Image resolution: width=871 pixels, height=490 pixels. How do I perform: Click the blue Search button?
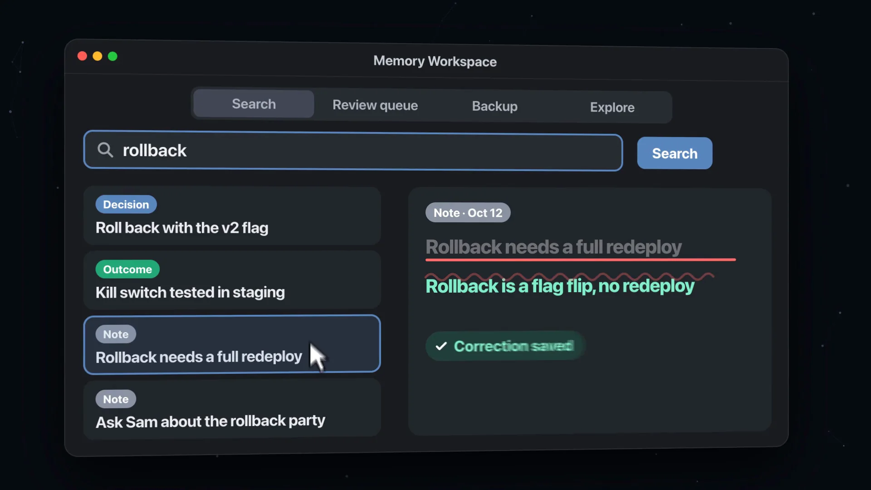675,153
